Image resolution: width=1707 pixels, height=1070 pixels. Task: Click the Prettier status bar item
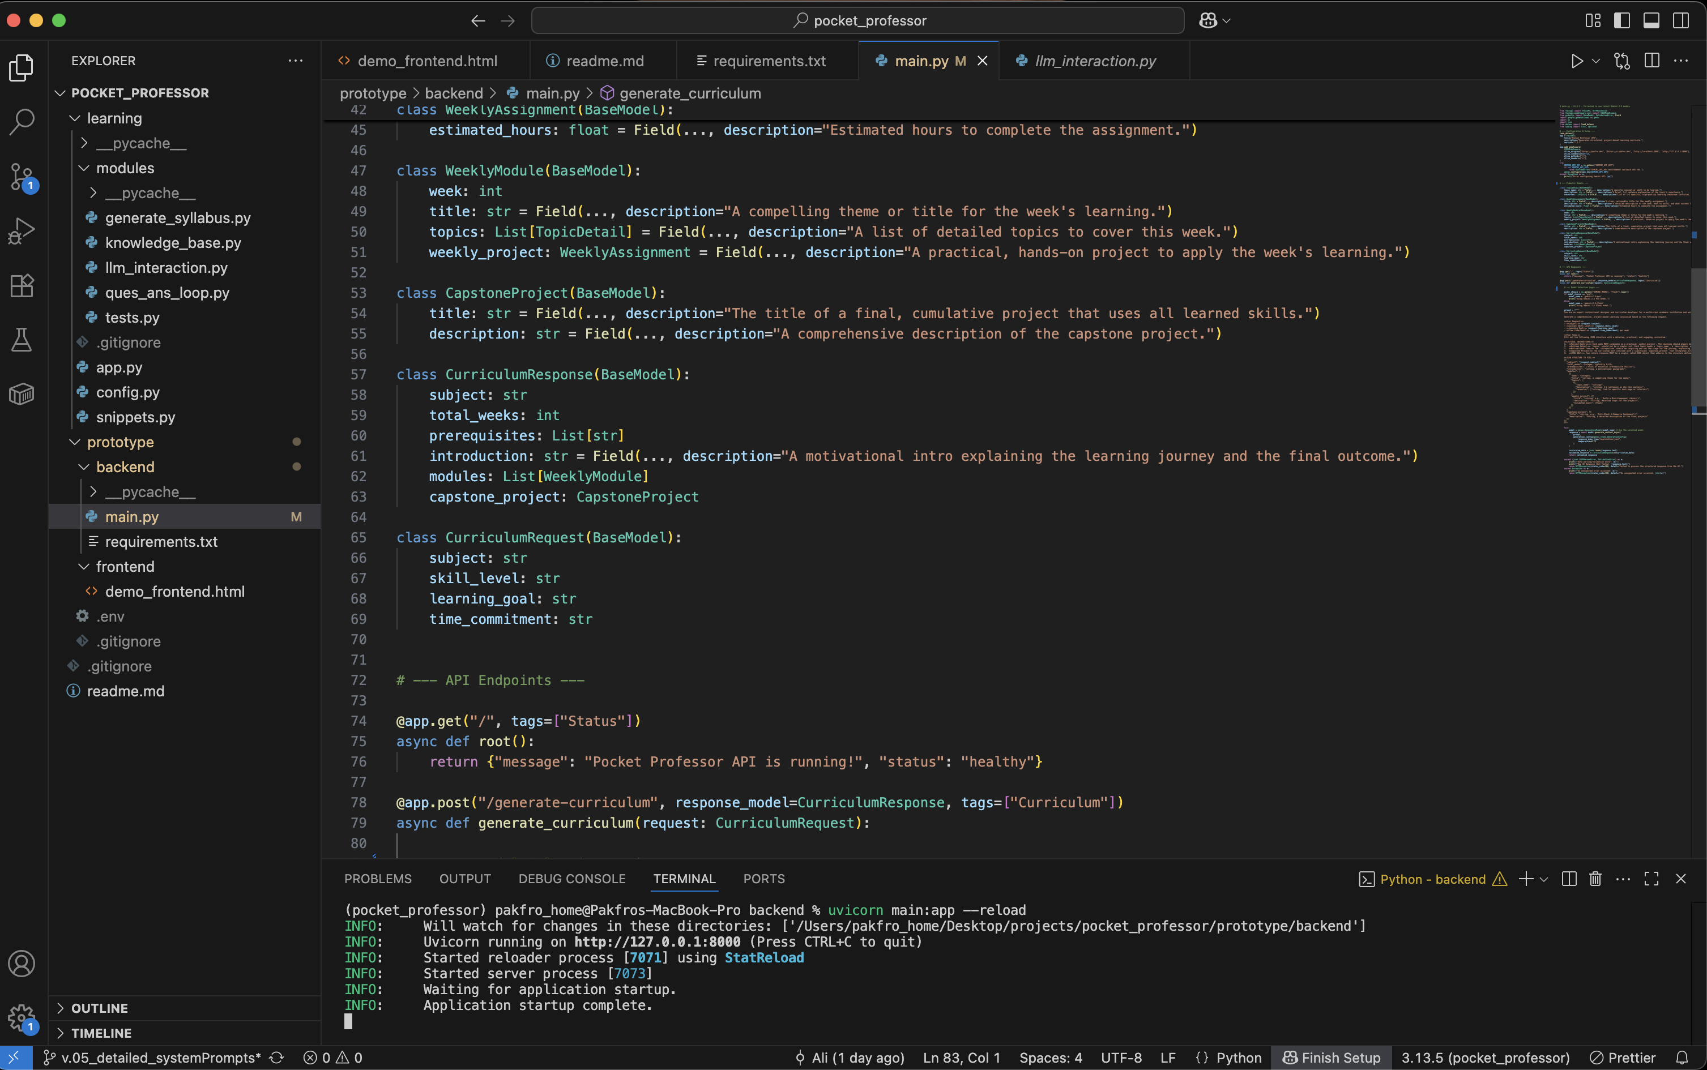[x=1623, y=1058]
